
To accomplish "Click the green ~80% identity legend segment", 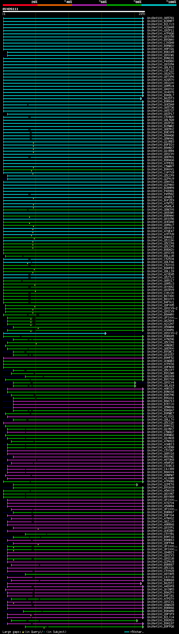I will tap(124, 5).
